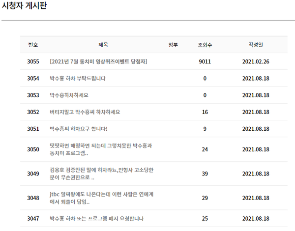Open the post titled 박수홍 하차 부탁드립니다
The width and height of the screenshot is (295, 231).
pyautogui.click(x=78, y=78)
